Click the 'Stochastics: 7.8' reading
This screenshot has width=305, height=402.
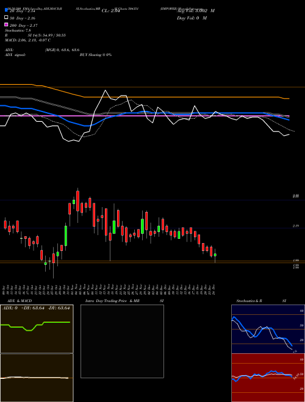point(18,30)
